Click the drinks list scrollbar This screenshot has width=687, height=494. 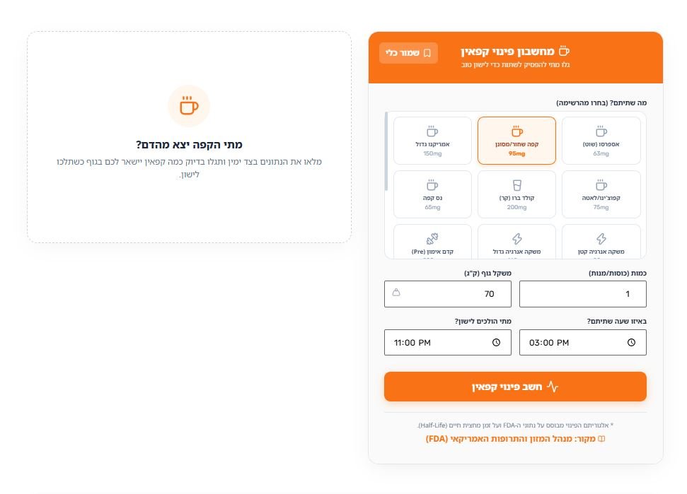[x=386, y=151]
